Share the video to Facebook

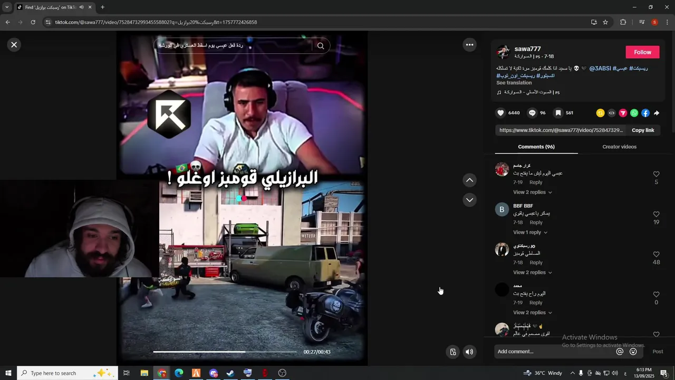645,113
